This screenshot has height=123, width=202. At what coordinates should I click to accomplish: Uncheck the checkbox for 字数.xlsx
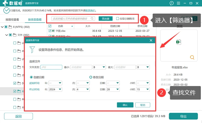point(50,31)
